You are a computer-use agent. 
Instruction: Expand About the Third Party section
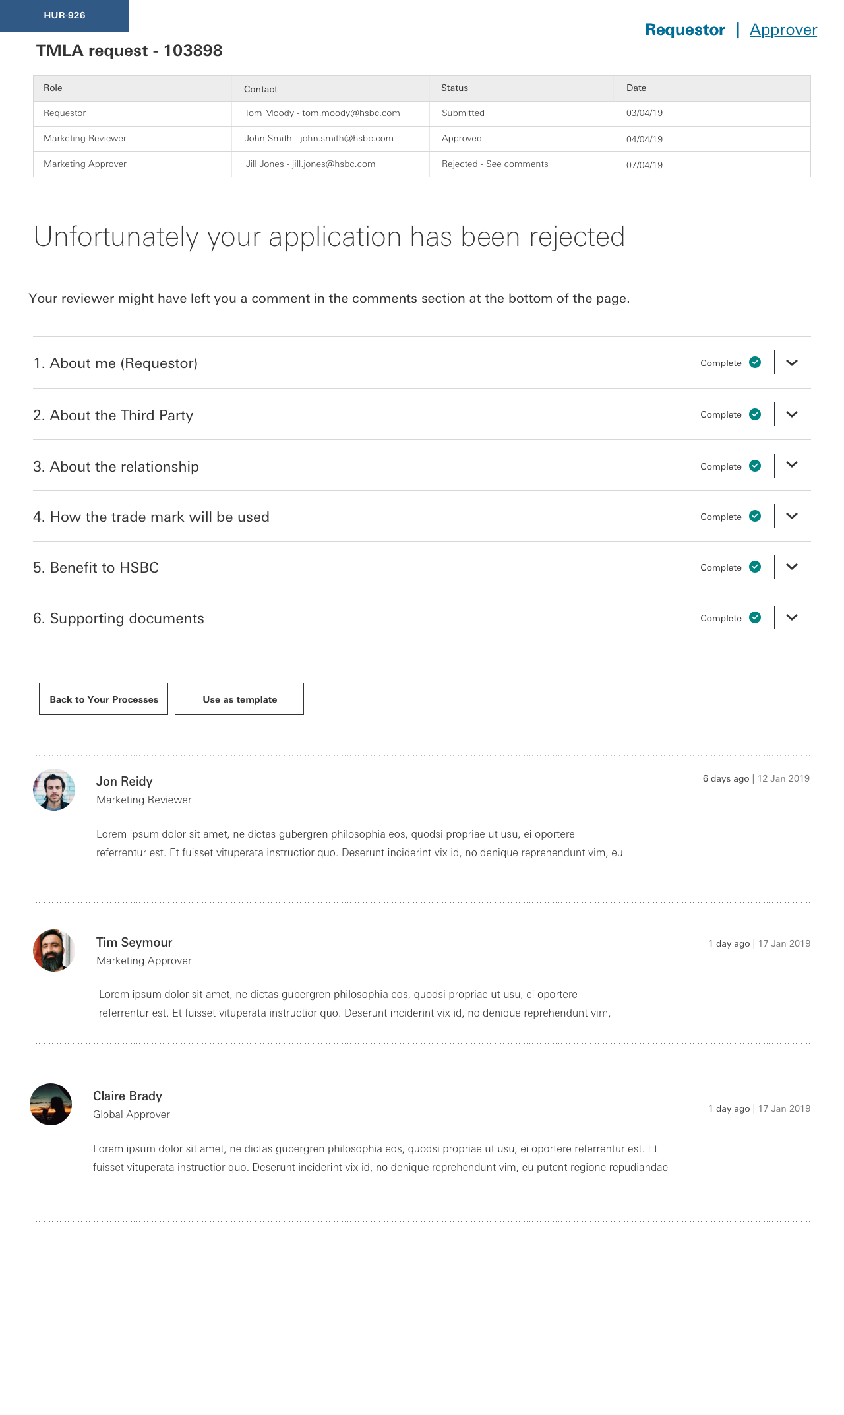click(x=792, y=414)
